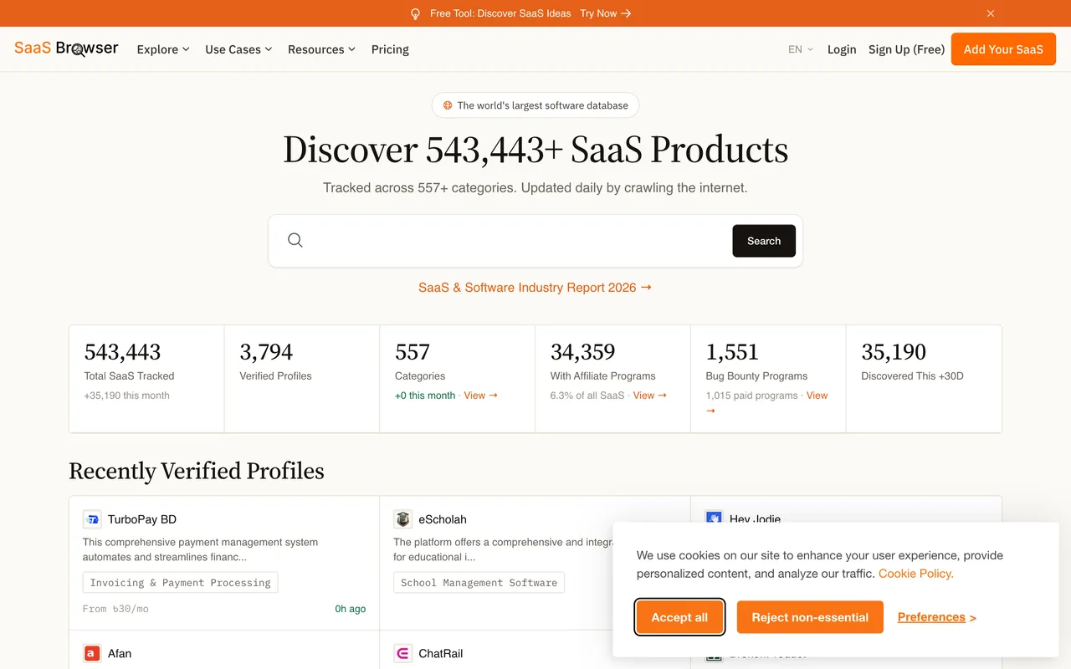Click the 3,794 Verified Profiles stat
The height and width of the screenshot is (669, 1071).
click(x=302, y=379)
